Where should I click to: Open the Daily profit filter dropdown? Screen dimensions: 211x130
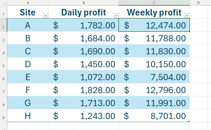[x=116, y=16]
